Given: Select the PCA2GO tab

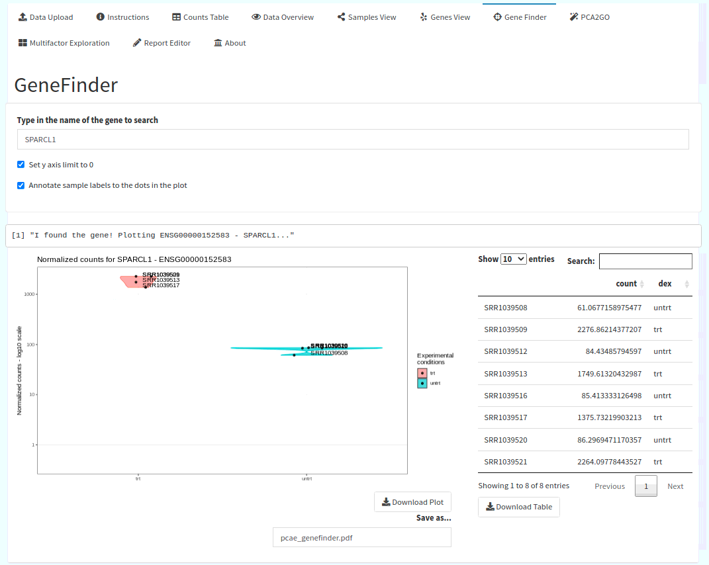Looking at the screenshot, I should pos(590,17).
